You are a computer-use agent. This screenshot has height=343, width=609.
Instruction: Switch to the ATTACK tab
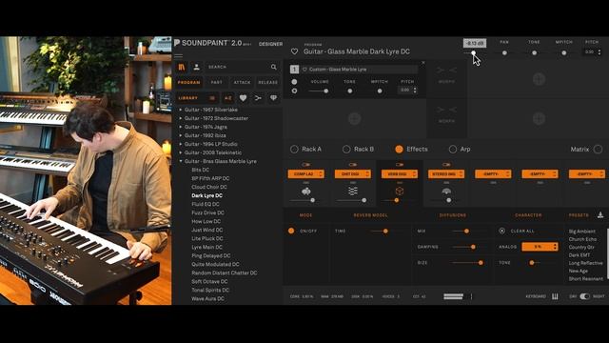click(x=242, y=83)
